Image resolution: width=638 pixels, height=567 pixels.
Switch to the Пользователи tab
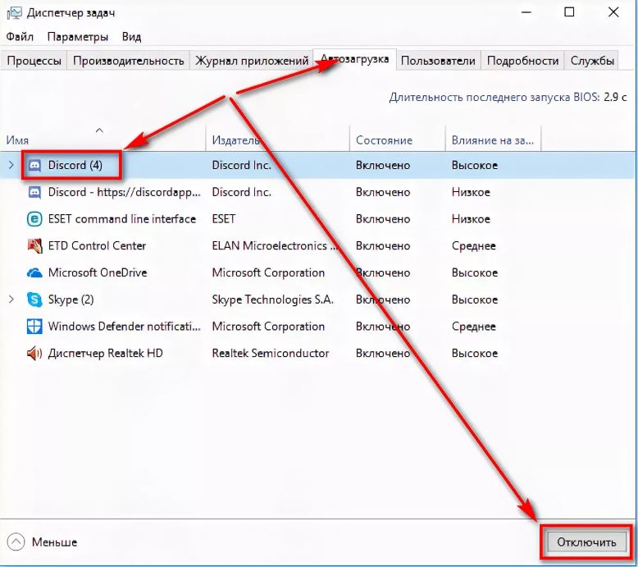[x=438, y=61]
